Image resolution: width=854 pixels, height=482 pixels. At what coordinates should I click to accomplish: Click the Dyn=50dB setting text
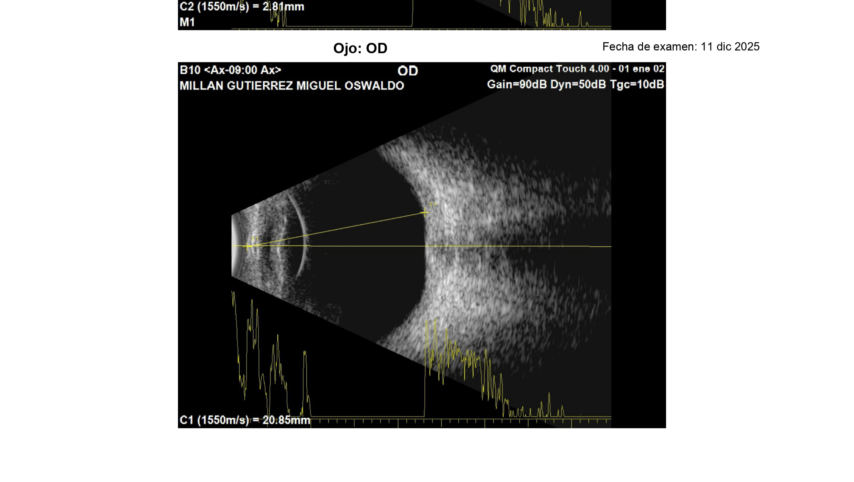578,85
